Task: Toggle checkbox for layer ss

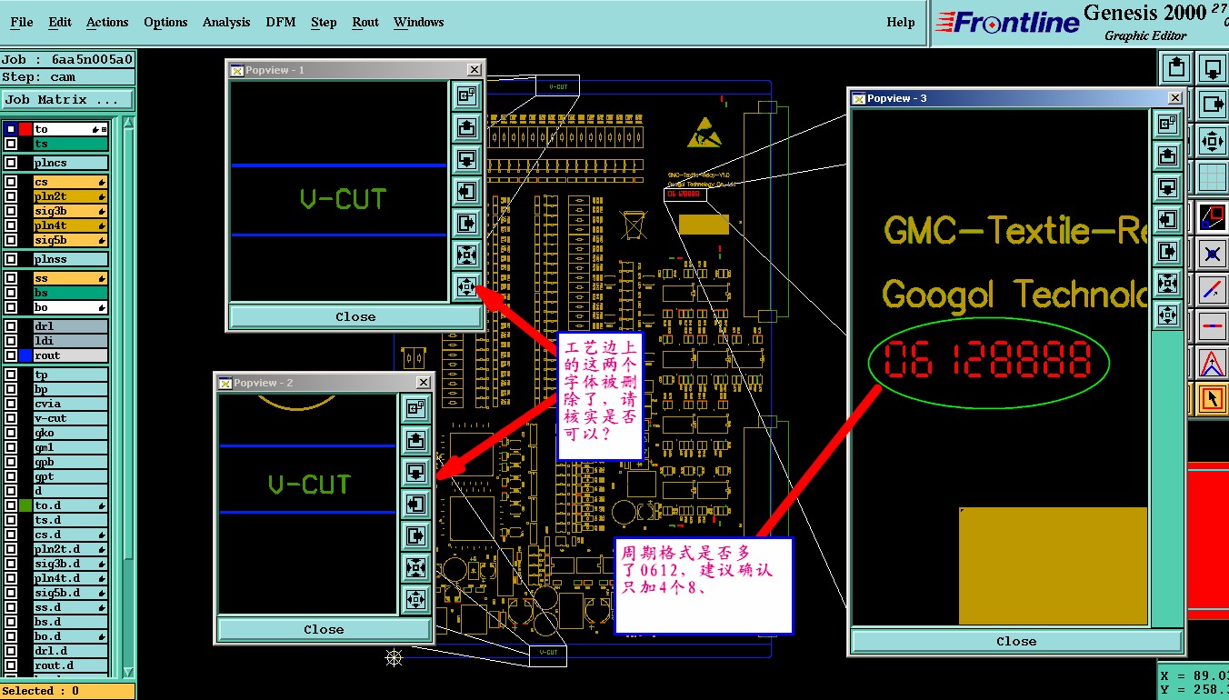Action: [11, 278]
